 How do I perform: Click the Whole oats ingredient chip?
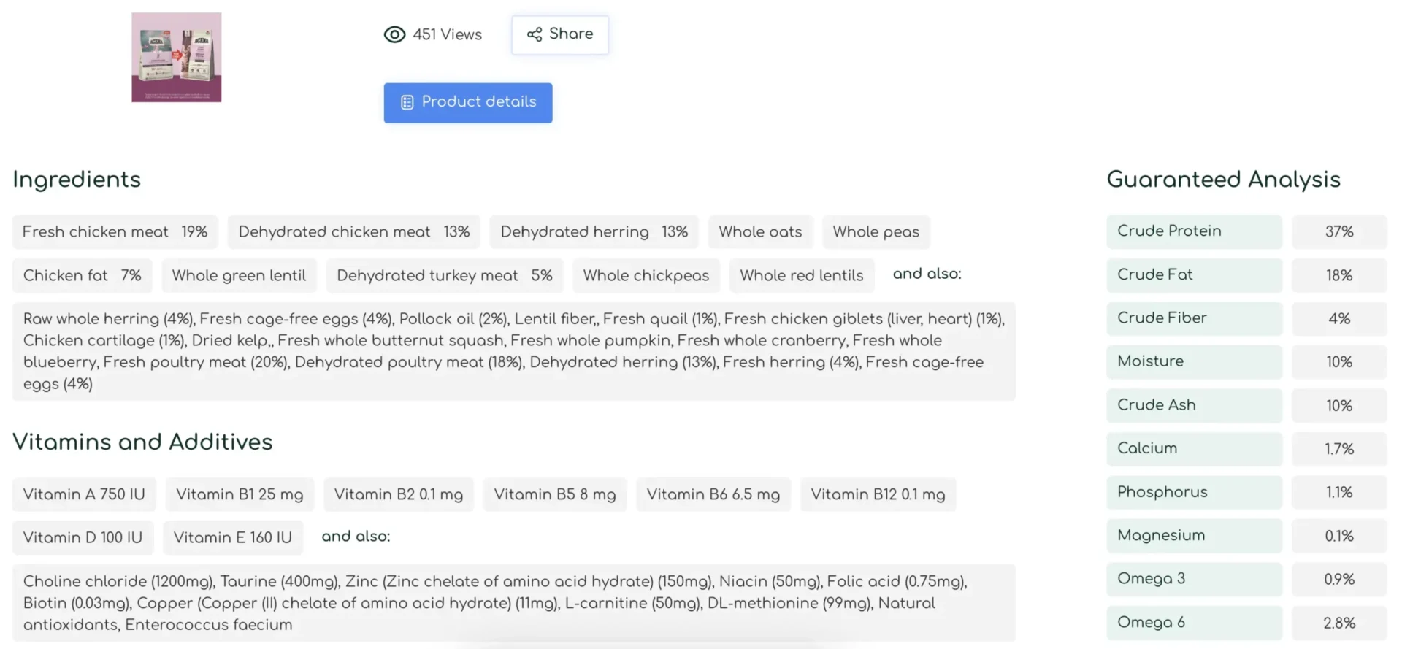[760, 232]
